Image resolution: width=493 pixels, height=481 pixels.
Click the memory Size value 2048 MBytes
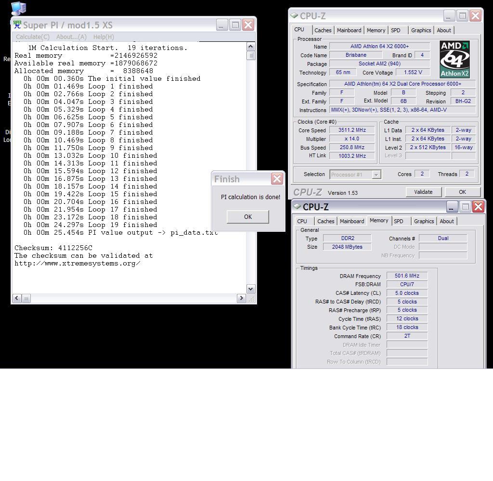pos(348,247)
